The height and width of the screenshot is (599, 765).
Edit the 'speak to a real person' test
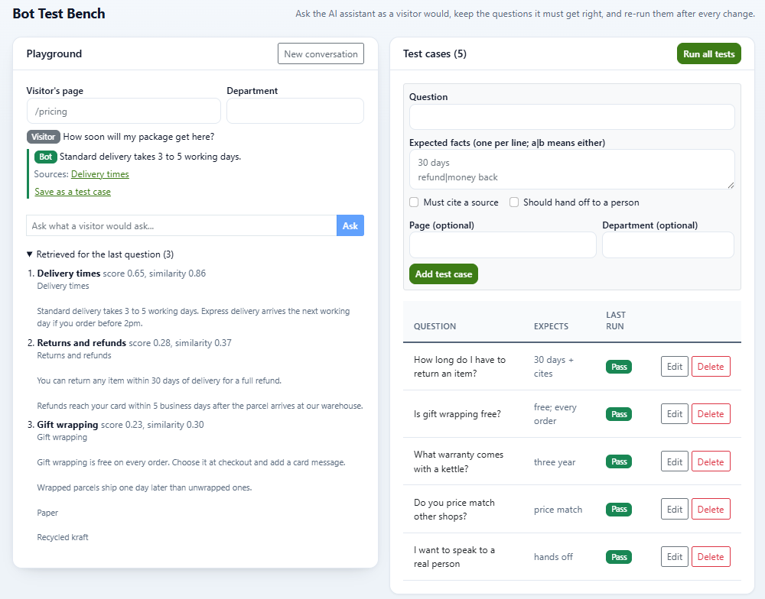674,557
